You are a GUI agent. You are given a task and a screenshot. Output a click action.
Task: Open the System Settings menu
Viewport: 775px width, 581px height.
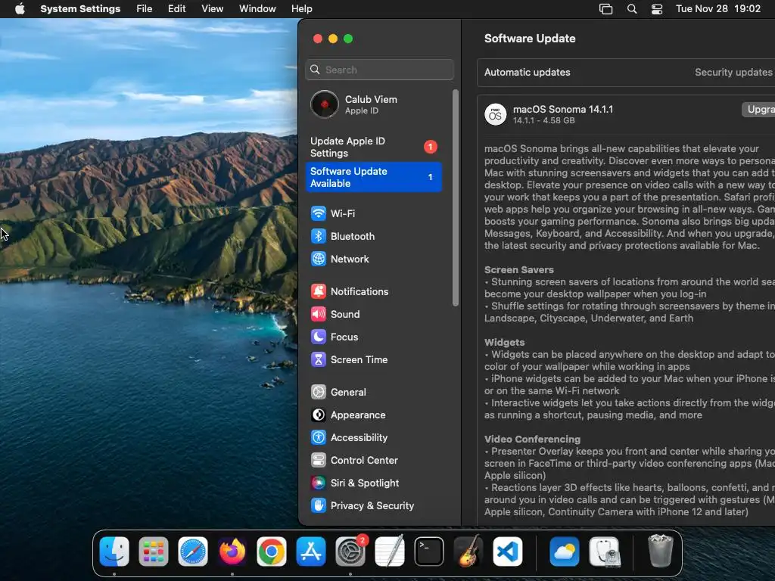(x=80, y=9)
